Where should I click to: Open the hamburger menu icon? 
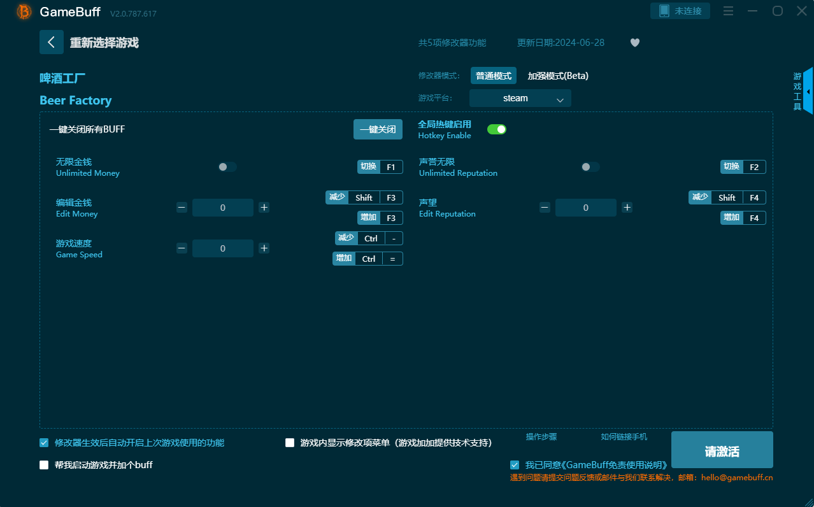[729, 11]
